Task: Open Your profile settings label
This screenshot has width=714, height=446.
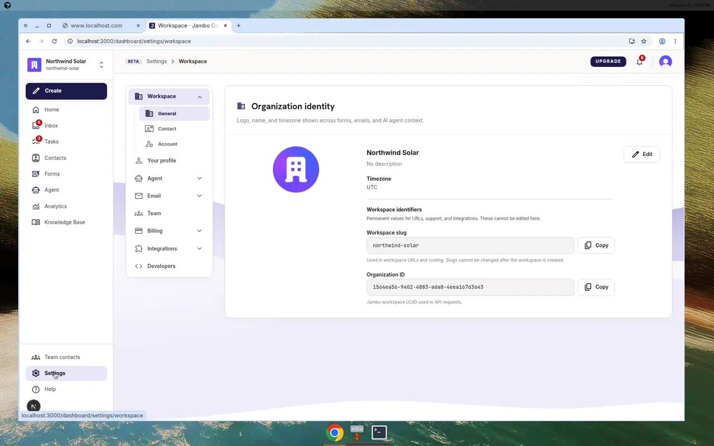Action: pyautogui.click(x=162, y=161)
